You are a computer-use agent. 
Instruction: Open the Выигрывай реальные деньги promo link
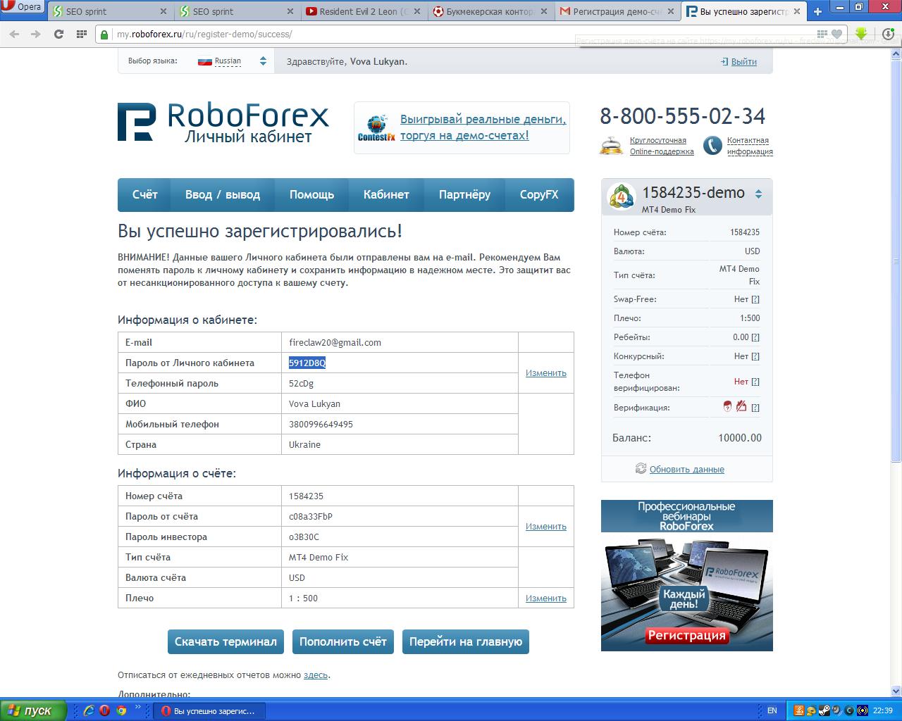pyautogui.click(x=483, y=127)
